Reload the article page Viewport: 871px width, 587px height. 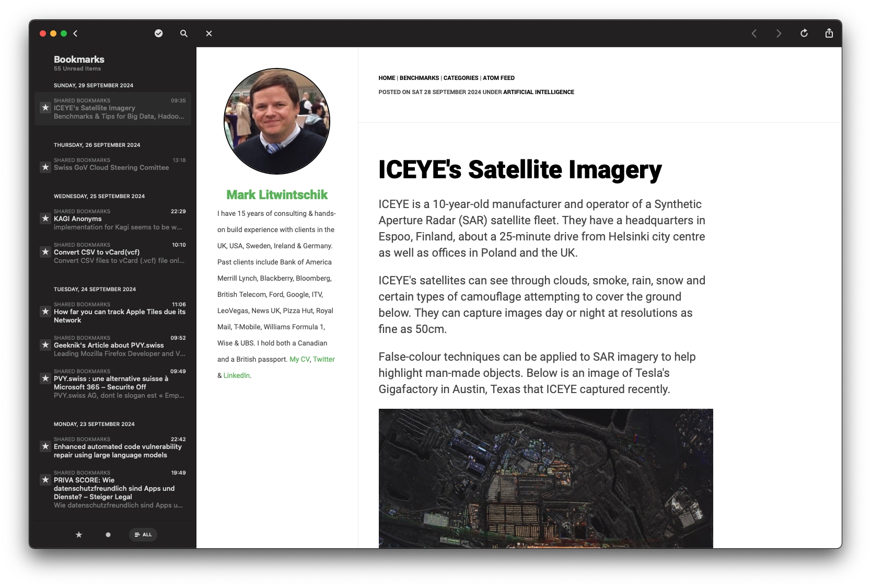(804, 33)
